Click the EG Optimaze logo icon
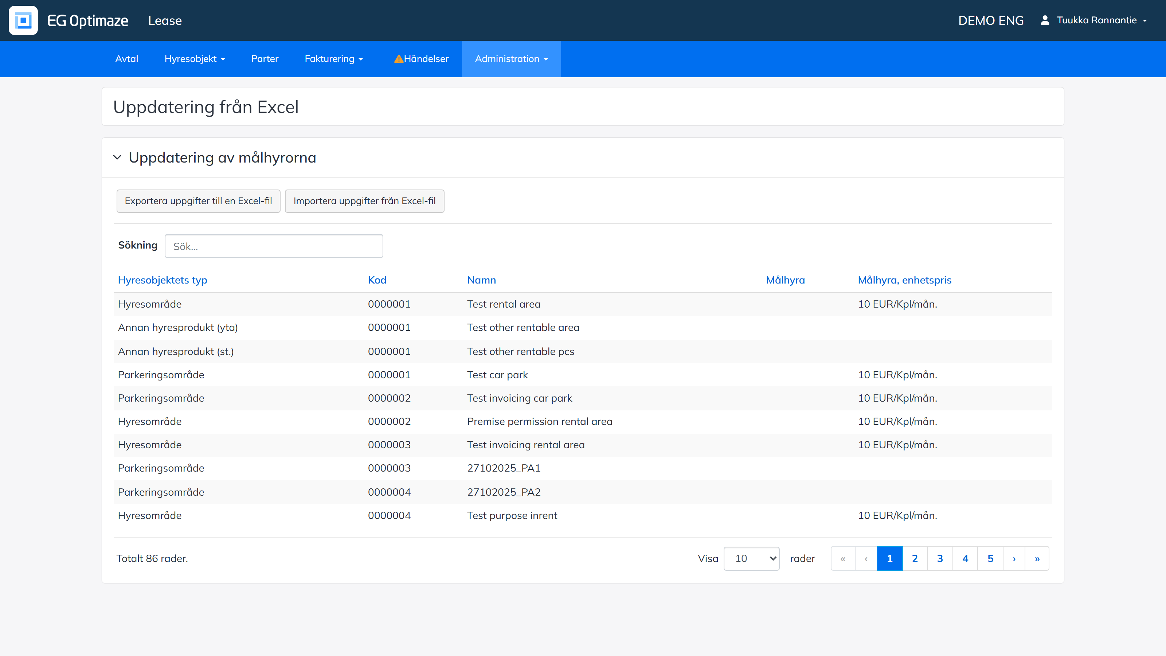Screen dimensions: 1166x656 click(23, 20)
